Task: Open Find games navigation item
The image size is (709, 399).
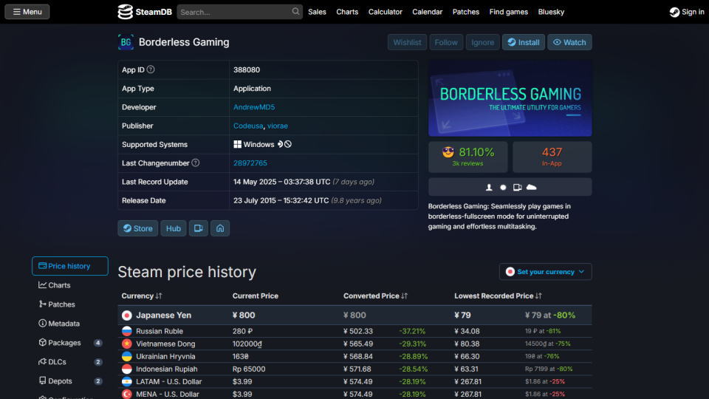Action: [x=509, y=12]
